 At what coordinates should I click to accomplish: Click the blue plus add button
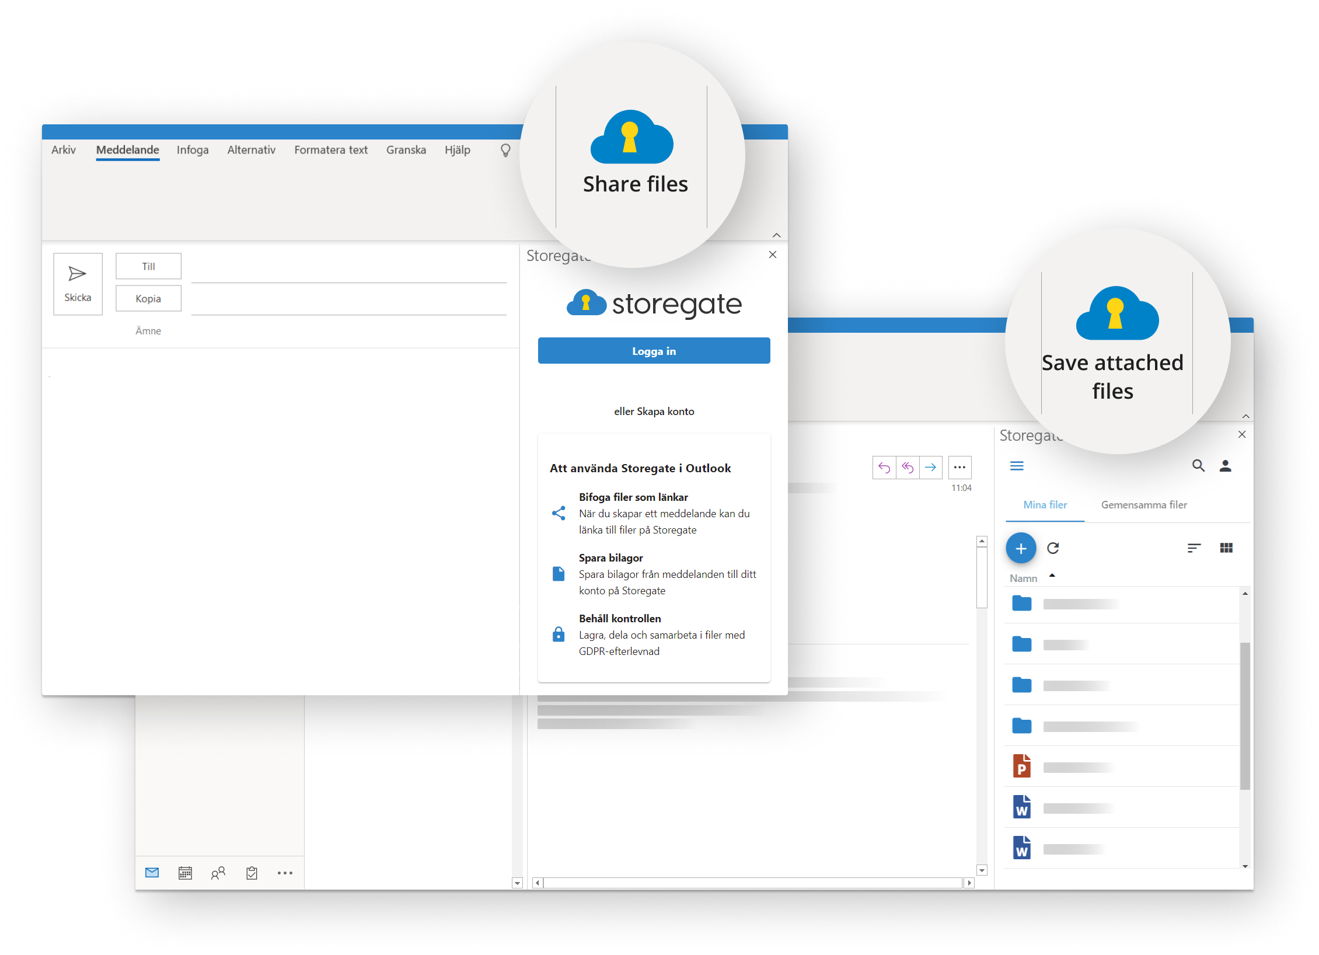pos(1021,548)
